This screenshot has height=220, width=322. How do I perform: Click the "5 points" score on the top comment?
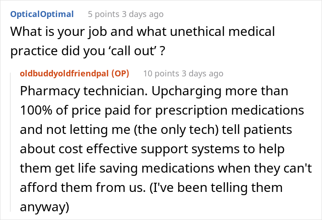click(104, 14)
